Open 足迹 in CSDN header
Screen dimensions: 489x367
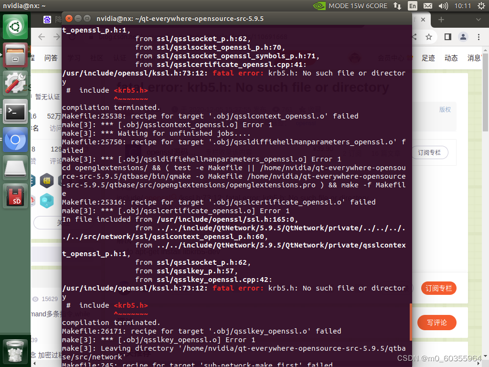[428, 58]
